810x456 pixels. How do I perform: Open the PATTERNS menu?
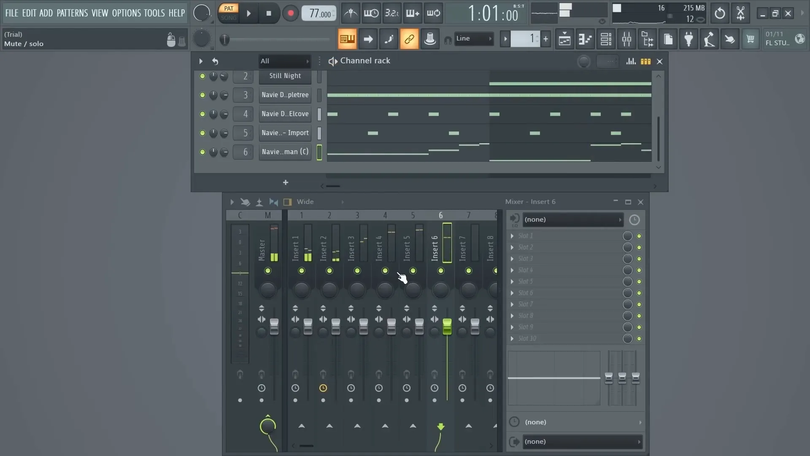pyautogui.click(x=73, y=13)
